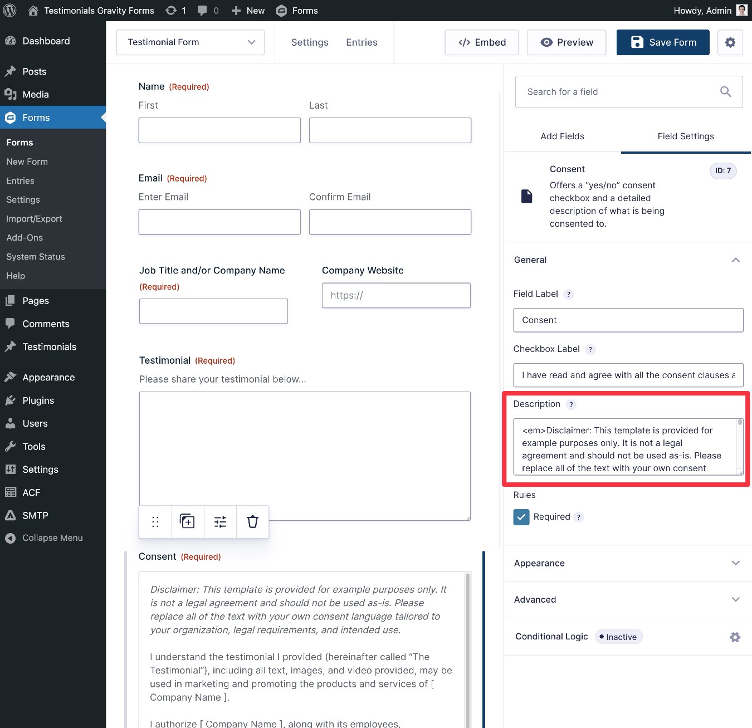Click the WordPress logo in the top bar
Viewport: 752px width, 728px height.
click(9, 10)
